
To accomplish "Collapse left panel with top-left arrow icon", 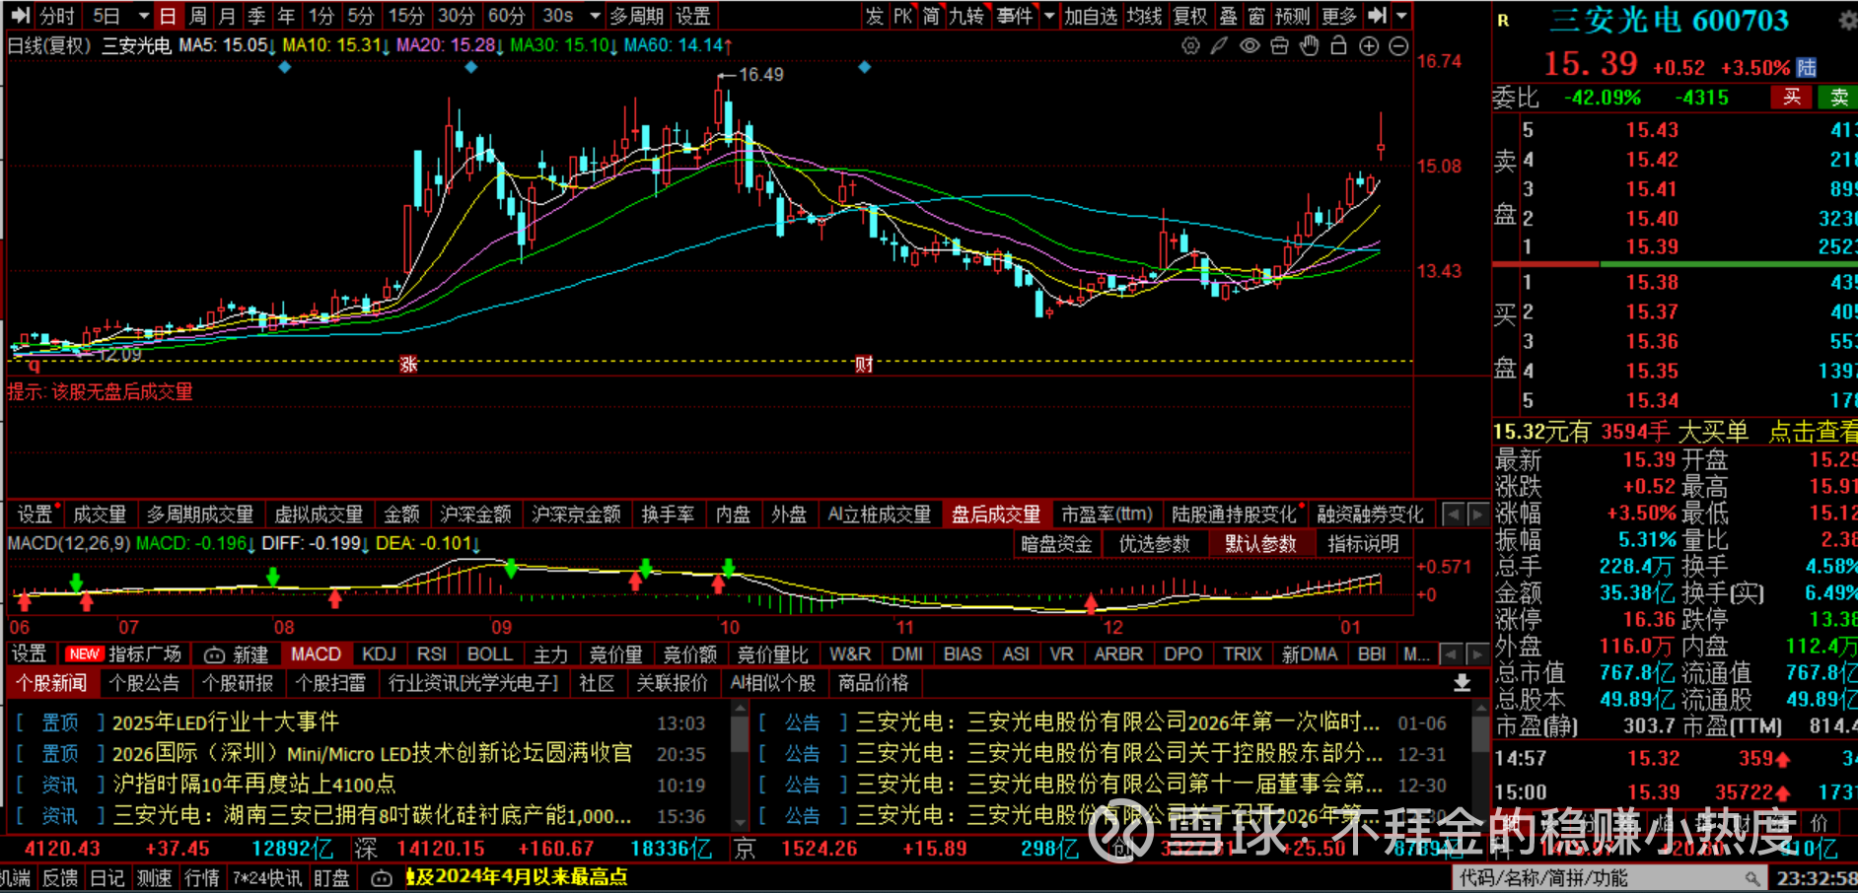I will coord(20,16).
